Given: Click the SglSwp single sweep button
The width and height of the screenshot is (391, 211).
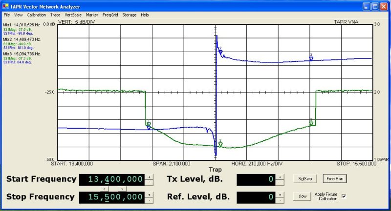Looking at the screenshot, I should tap(305, 179).
